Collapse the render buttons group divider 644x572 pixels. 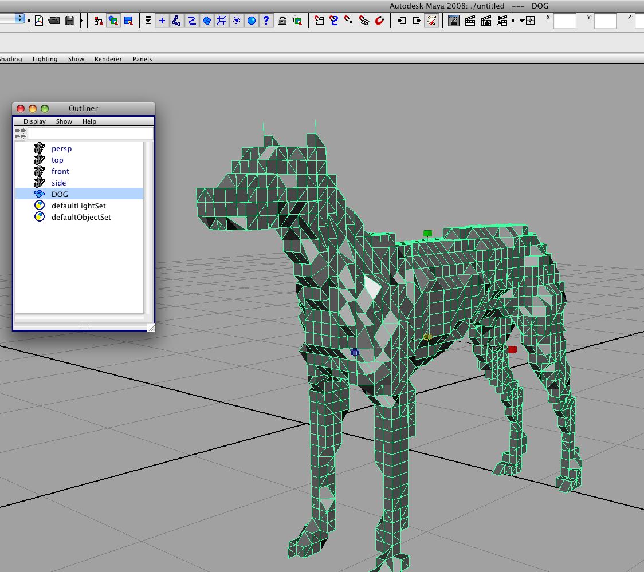(x=443, y=21)
